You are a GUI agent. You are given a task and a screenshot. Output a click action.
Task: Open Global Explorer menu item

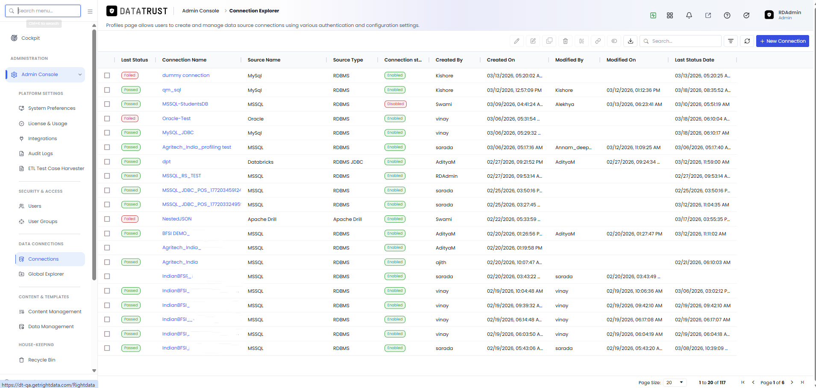pyautogui.click(x=46, y=274)
